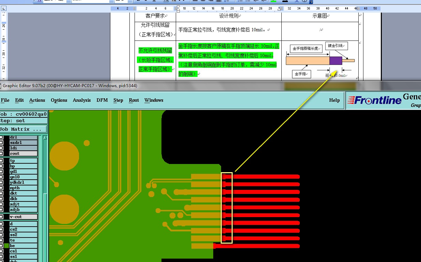Select the dr1 layer row
This screenshot has width=421, height=262.
coord(24,137)
